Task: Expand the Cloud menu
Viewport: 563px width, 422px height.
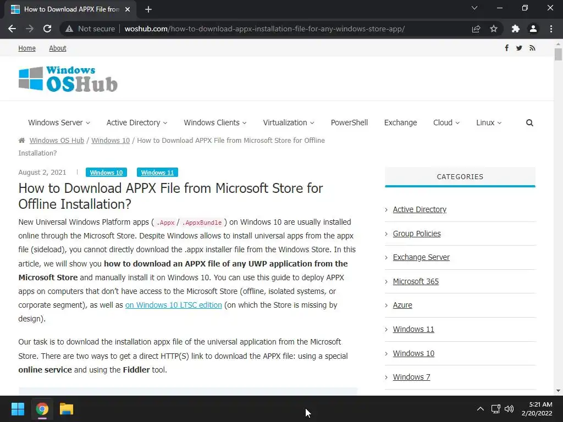Action: coord(446,123)
